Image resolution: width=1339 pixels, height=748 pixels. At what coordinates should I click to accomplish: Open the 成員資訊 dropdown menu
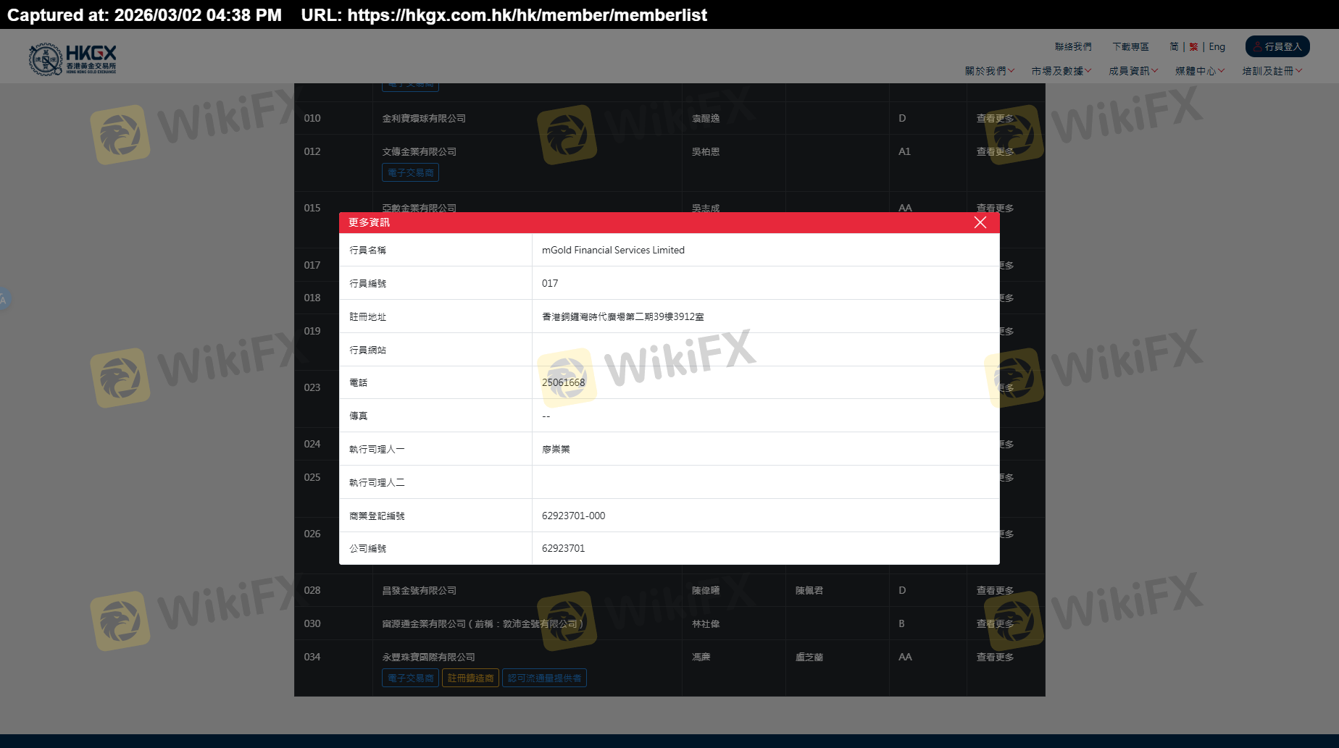point(1132,71)
